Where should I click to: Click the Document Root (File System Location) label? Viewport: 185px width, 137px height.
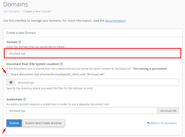pyautogui.click(x=33, y=64)
